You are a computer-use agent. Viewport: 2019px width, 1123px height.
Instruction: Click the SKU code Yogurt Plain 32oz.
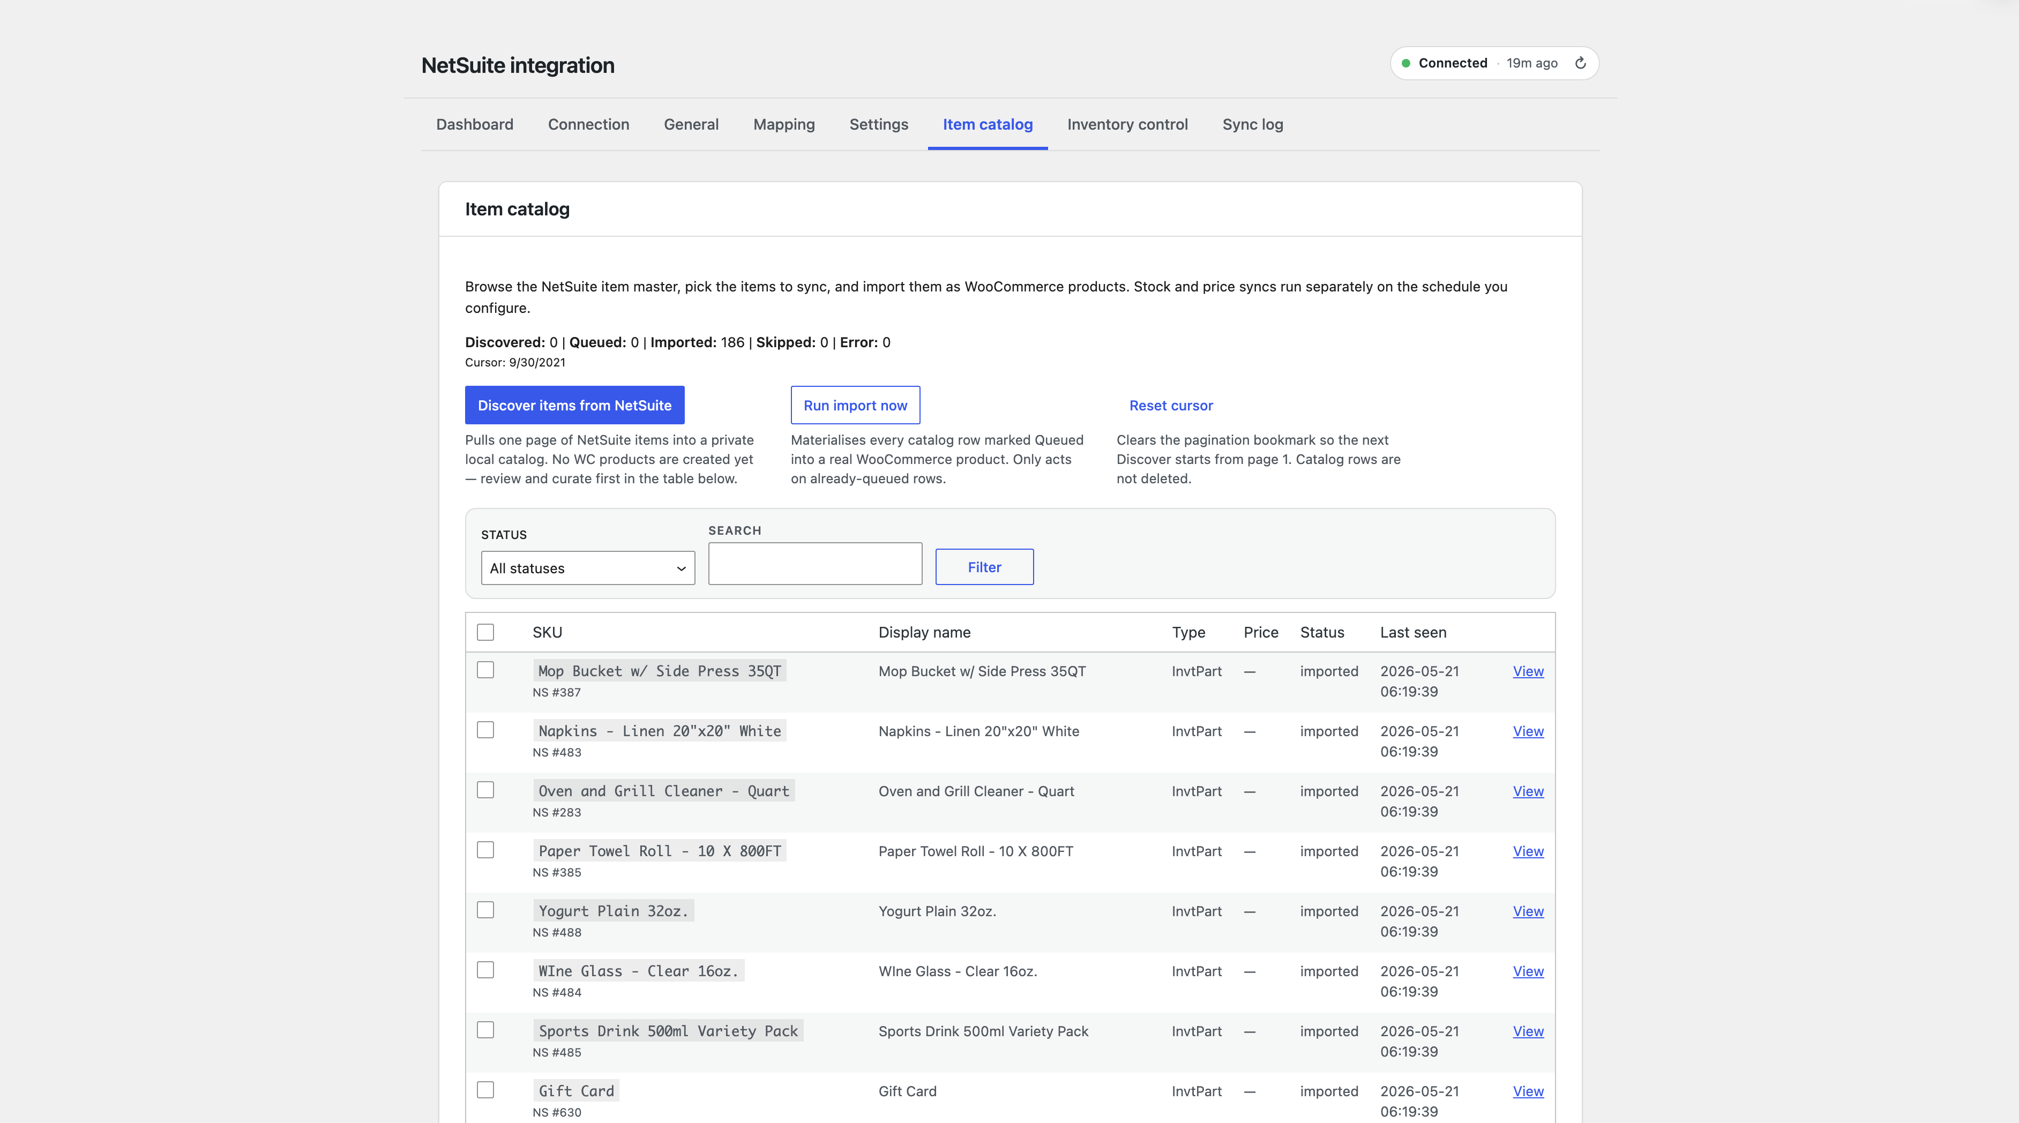click(613, 911)
